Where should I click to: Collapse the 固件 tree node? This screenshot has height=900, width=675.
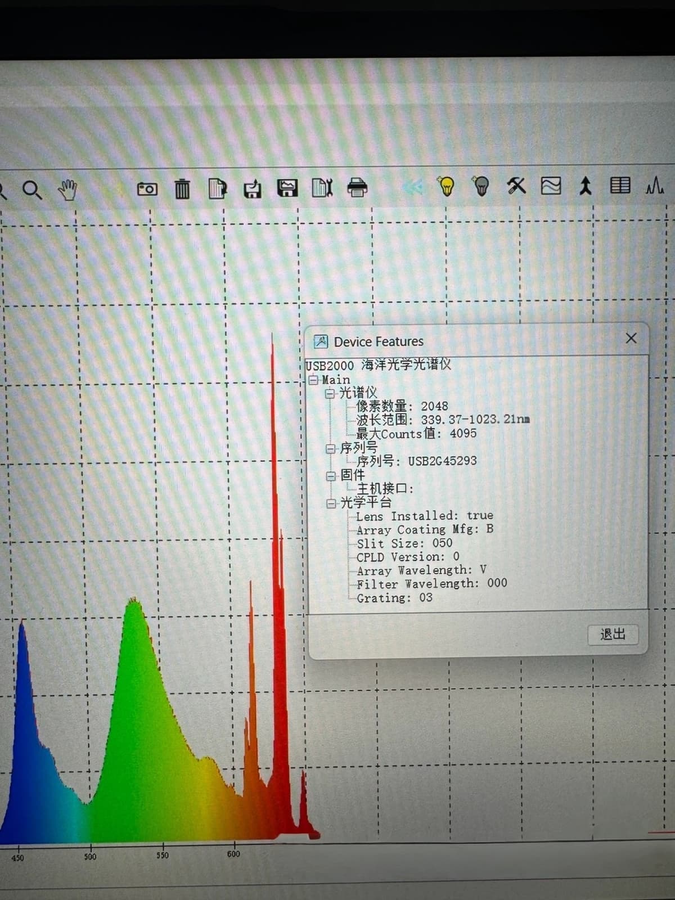pos(331,476)
